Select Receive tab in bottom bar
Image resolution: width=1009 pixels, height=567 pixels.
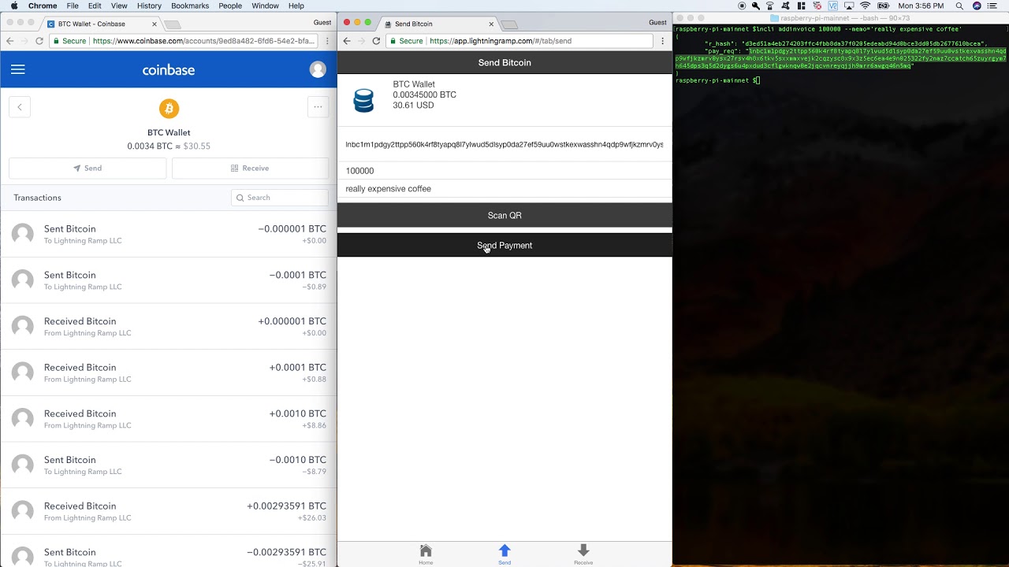[583, 554]
